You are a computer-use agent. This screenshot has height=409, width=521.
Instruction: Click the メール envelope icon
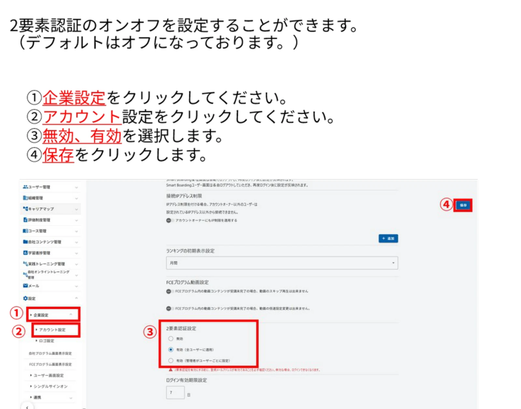pos(25,285)
